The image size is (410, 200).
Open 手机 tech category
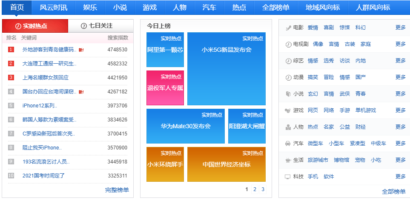pos(313,177)
